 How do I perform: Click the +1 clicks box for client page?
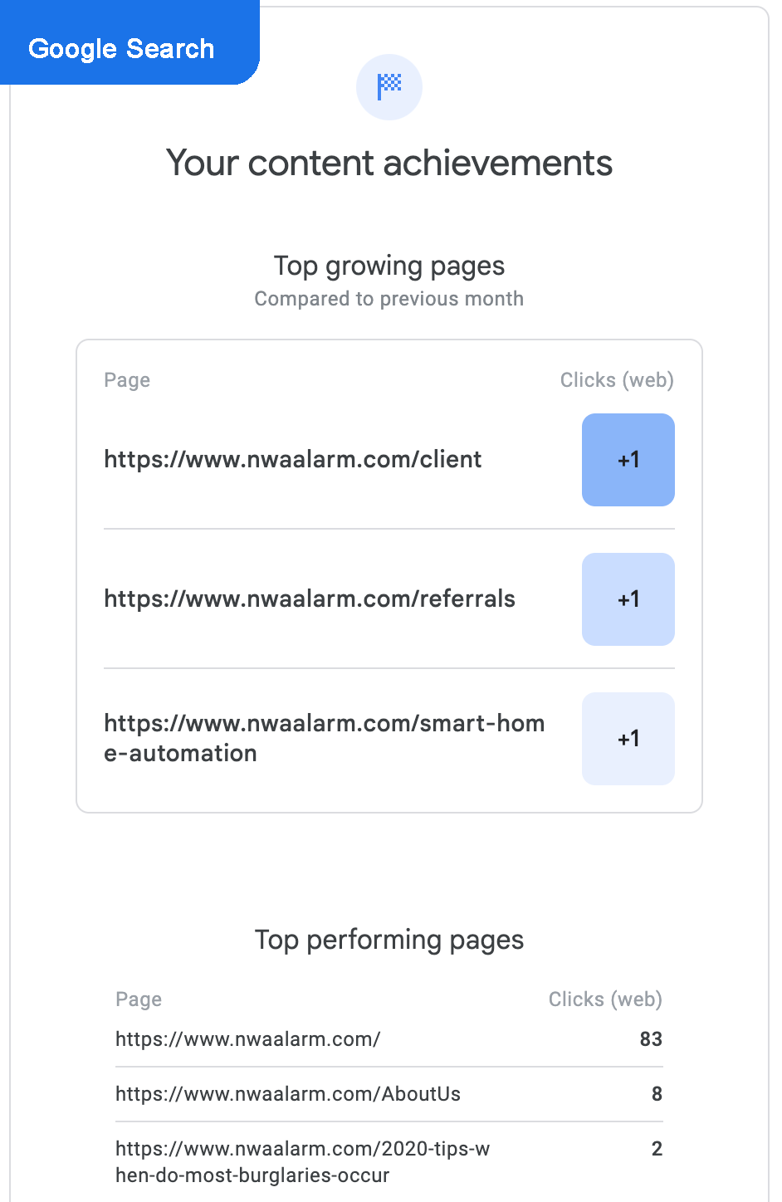tap(628, 460)
